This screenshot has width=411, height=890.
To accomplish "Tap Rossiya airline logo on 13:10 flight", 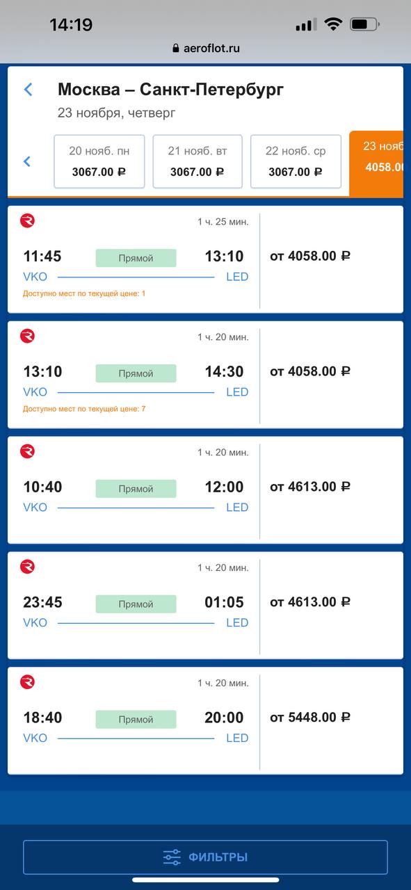I will (28, 337).
